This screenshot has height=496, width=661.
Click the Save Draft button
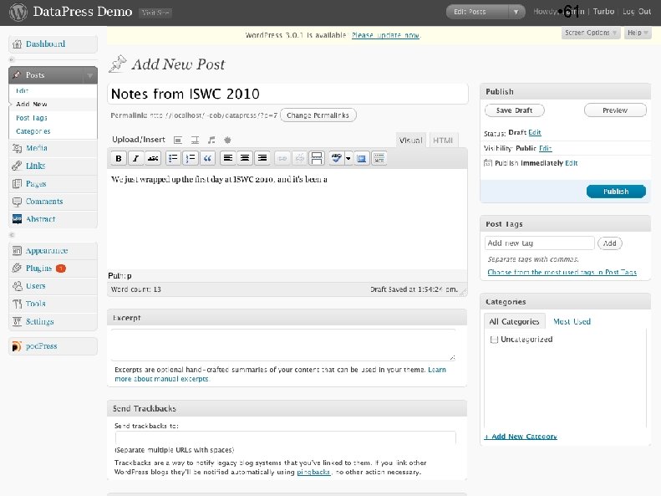coord(514,110)
